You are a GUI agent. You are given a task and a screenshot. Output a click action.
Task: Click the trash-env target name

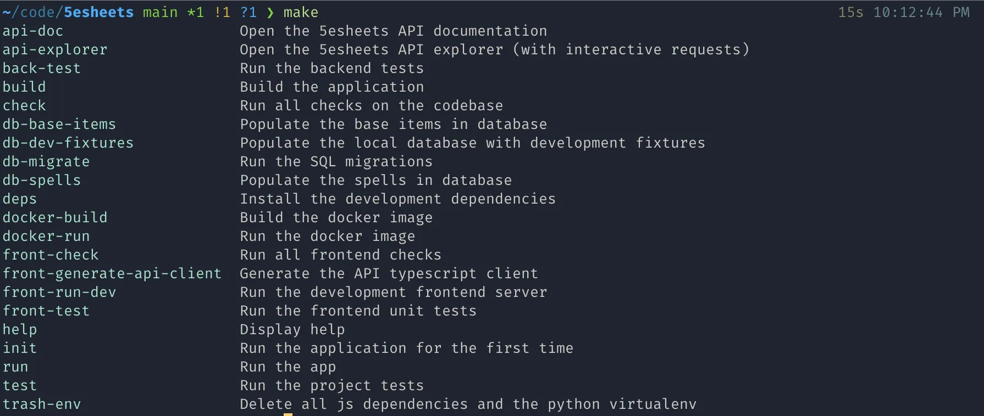[42, 404]
